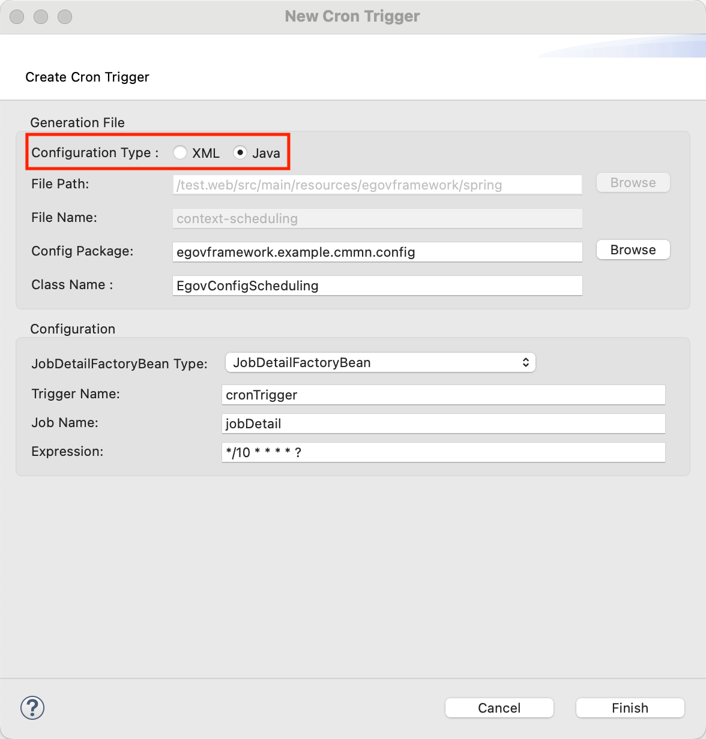The width and height of the screenshot is (706, 739).
Task: Choose the Java configuration type option
Action: (x=240, y=153)
